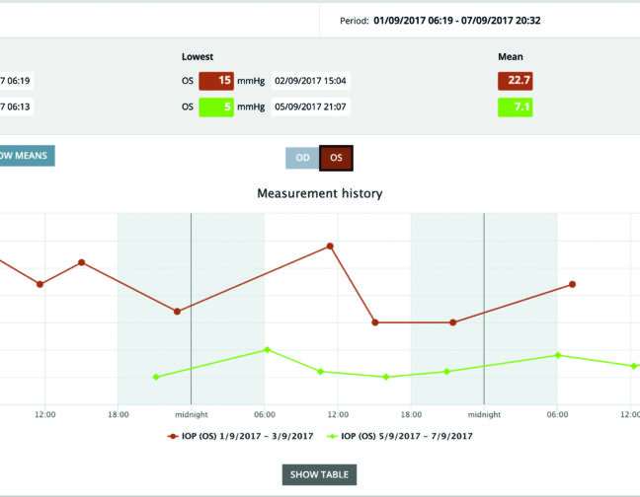Click the red lowest value badge showing 15

click(x=215, y=82)
